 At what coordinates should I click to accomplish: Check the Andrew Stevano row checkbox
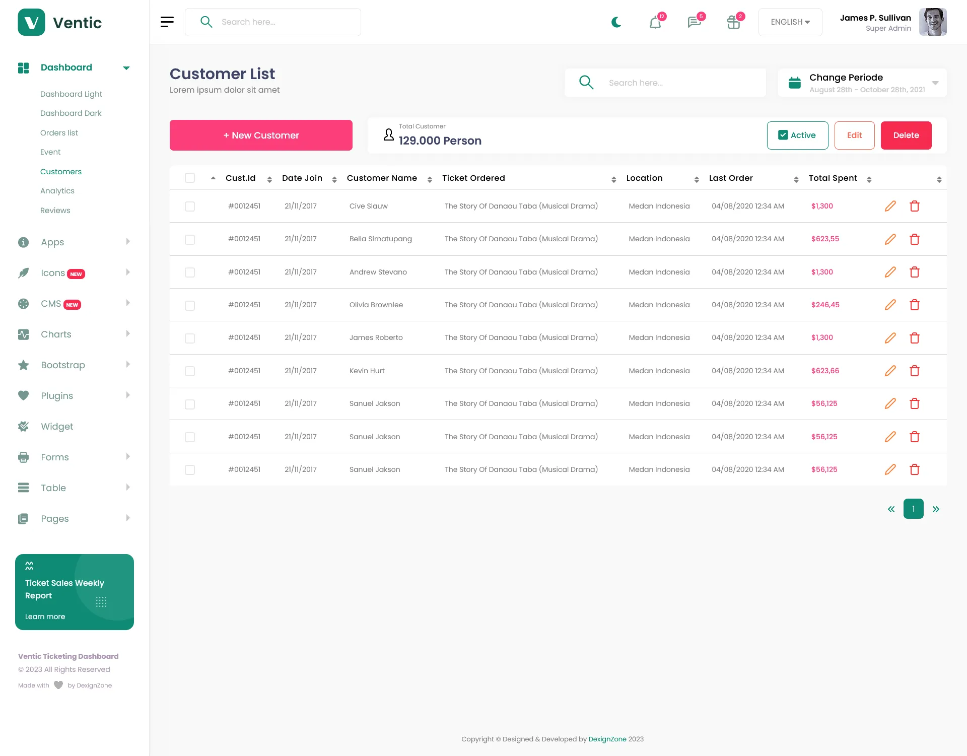click(190, 272)
